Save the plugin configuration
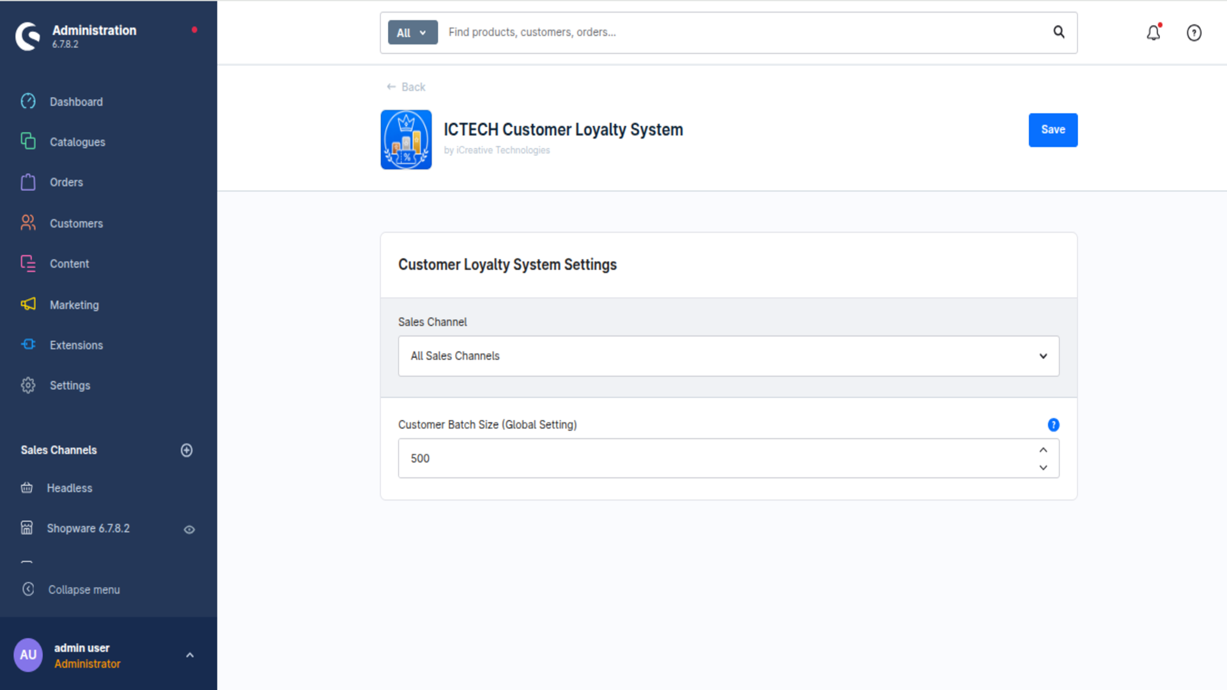 point(1053,130)
